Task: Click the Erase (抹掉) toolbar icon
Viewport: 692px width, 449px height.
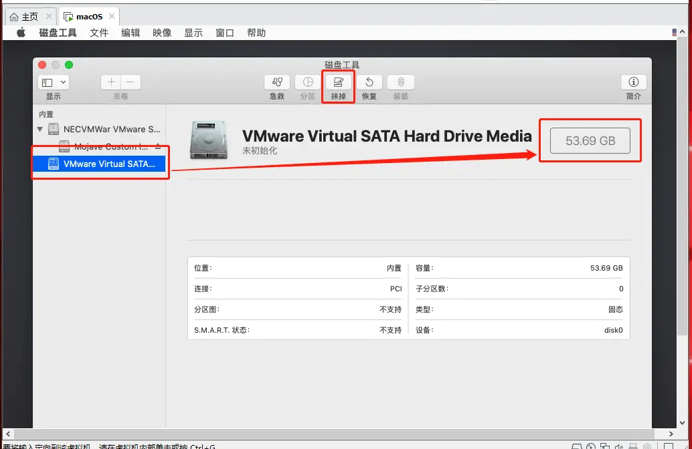Action: pos(338,82)
